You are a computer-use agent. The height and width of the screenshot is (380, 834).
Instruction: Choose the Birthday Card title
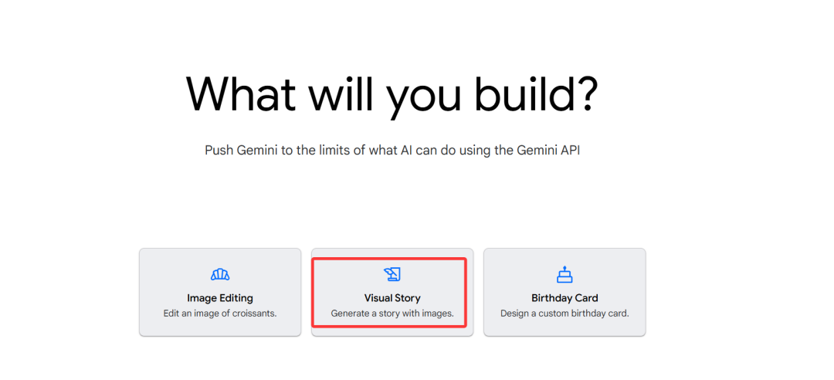click(x=564, y=298)
